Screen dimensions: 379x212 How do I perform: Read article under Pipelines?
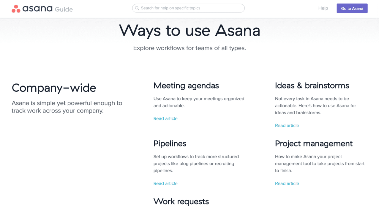(x=165, y=183)
